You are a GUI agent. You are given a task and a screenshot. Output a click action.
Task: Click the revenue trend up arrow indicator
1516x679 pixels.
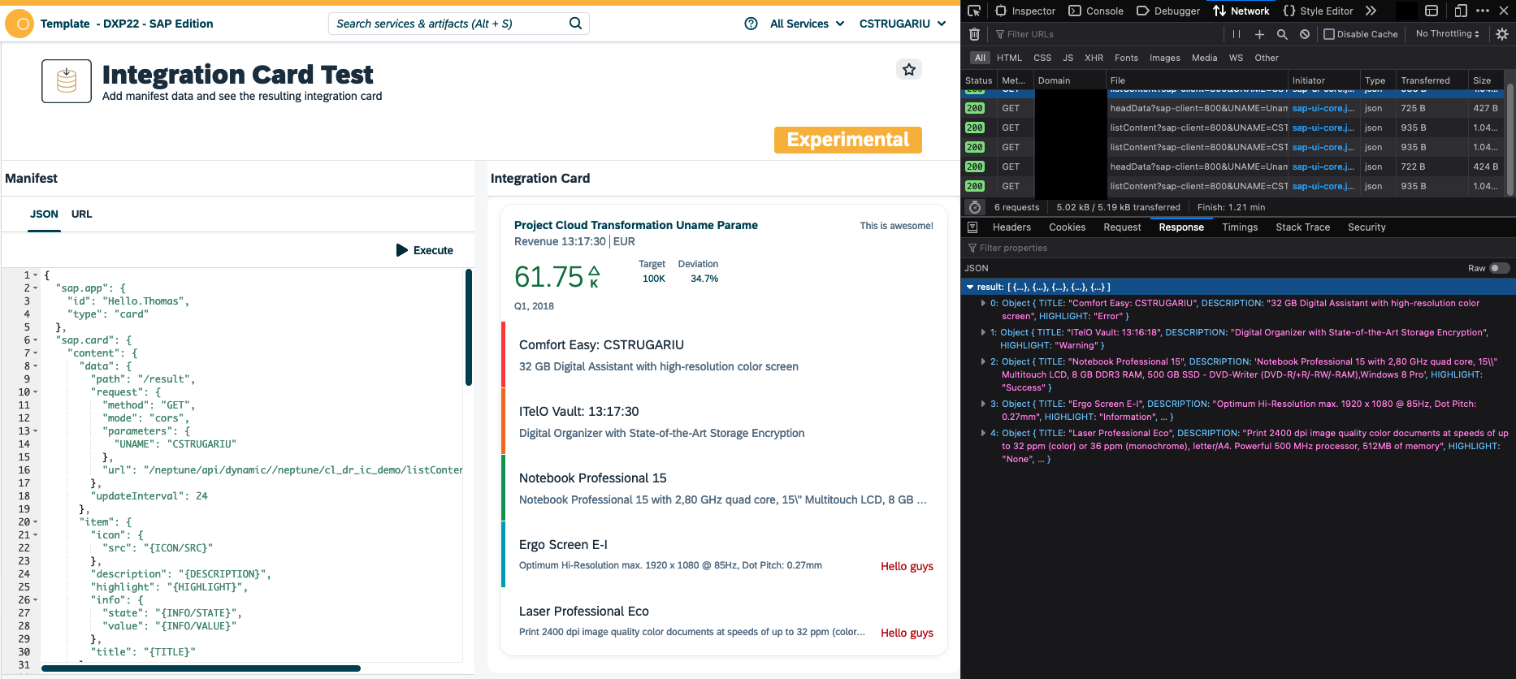point(594,271)
